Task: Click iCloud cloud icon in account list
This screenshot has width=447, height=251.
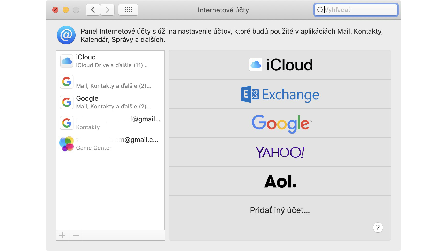Action: (67, 61)
